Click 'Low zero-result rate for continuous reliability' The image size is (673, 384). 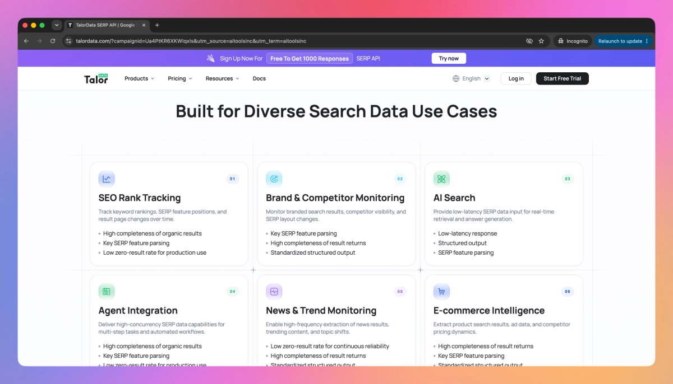click(330, 346)
